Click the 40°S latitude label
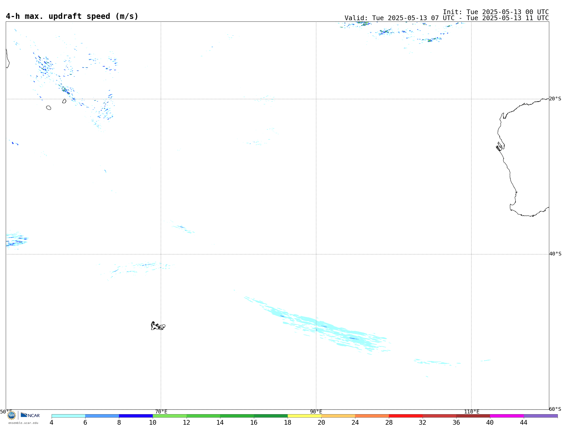Viewport: 566px width, 426px height. coord(555,254)
